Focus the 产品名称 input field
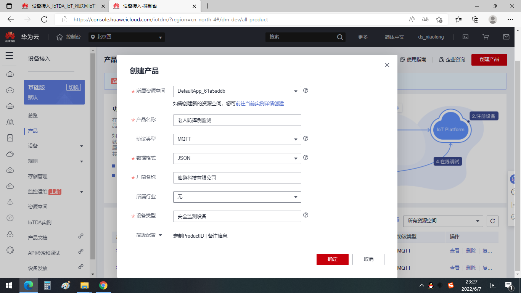 237,120
